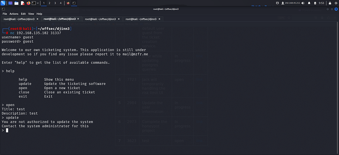Close the active second terminal tab

[78, 19]
